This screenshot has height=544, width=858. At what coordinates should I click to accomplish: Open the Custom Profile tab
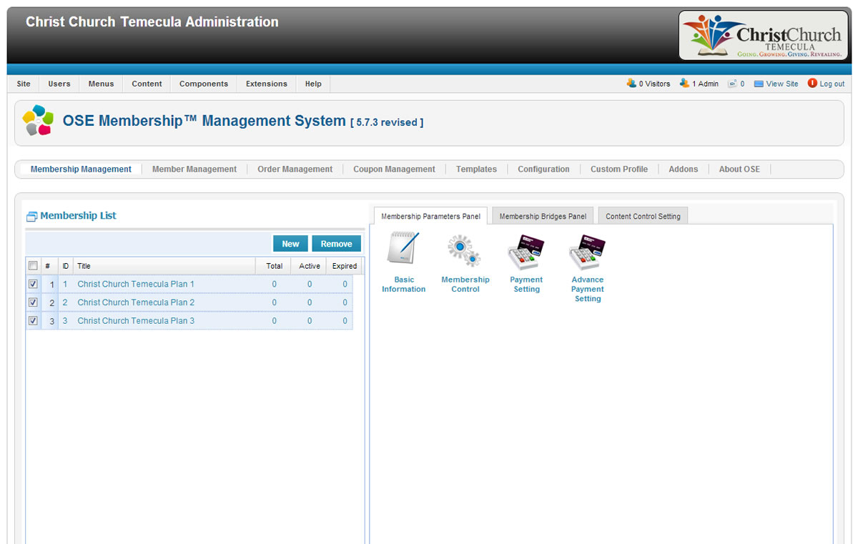[x=619, y=169]
